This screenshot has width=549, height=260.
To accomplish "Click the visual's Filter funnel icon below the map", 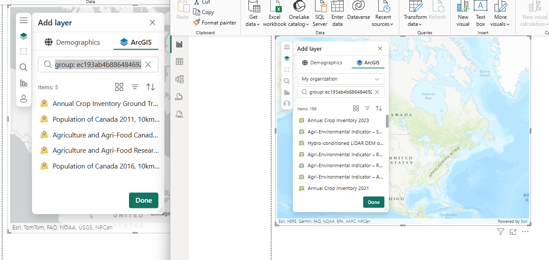I will click(501, 232).
